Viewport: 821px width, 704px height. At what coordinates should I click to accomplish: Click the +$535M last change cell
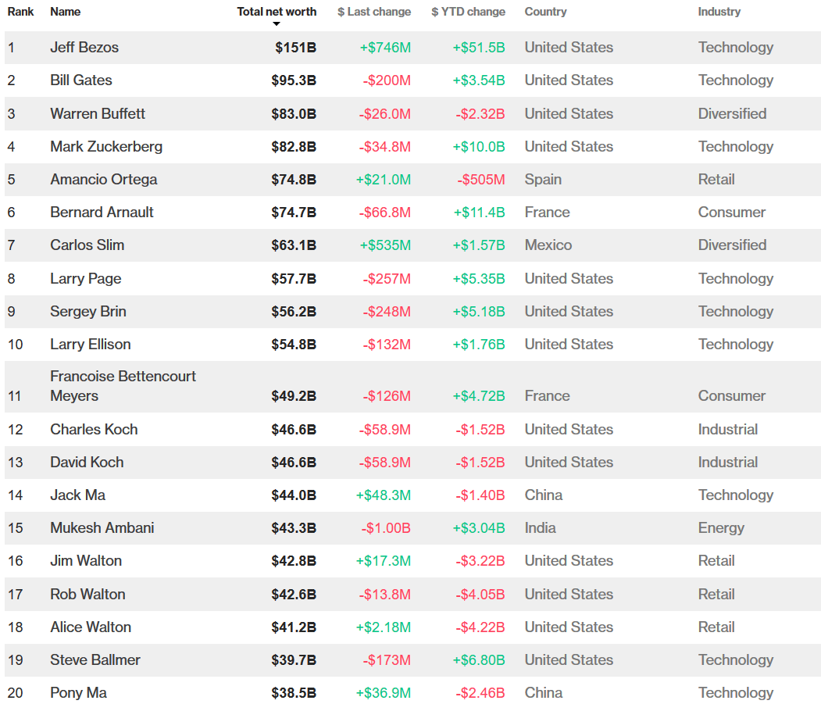click(385, 245)
